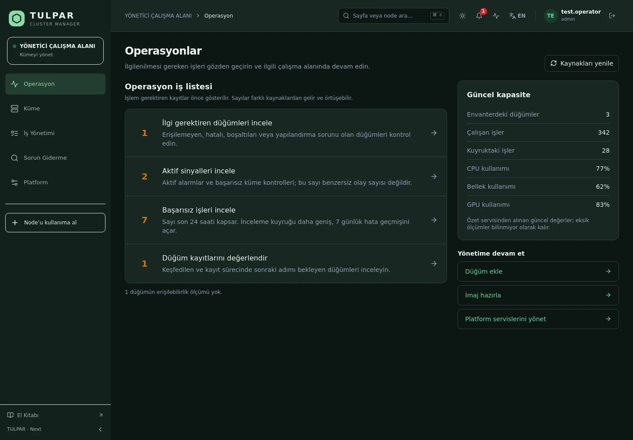The height and width of the screenshot is (440, 633).
Task: Open notifications bell with red badge
Action: pyautogui.click(x=479, y=16)
